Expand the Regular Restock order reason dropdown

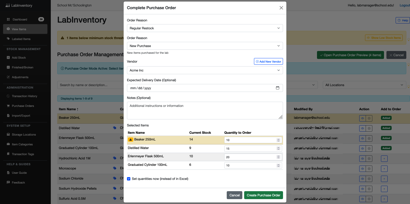coord(205,28)
